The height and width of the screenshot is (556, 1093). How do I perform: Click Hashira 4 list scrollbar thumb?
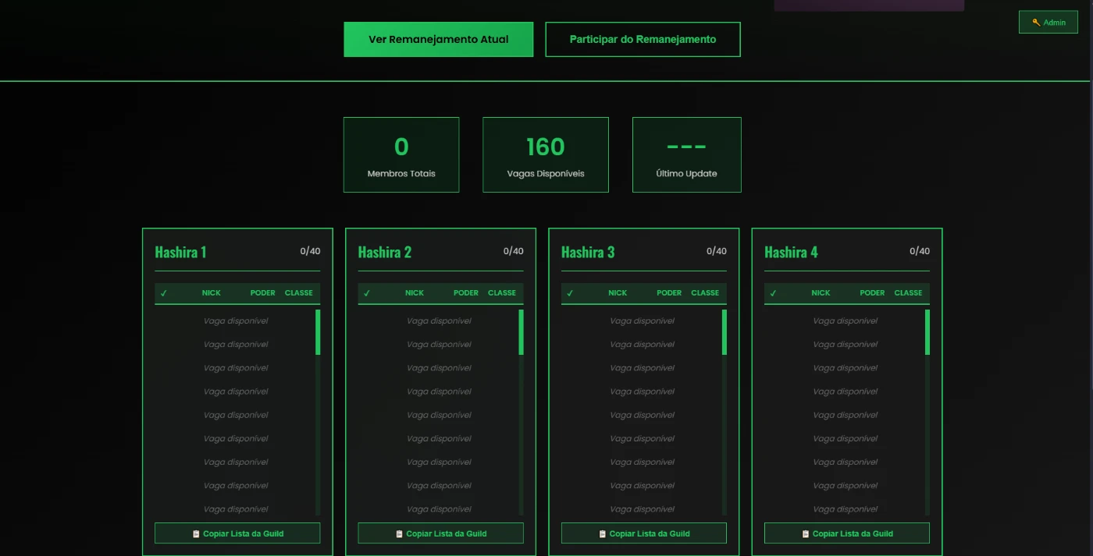tap(927, 332)
